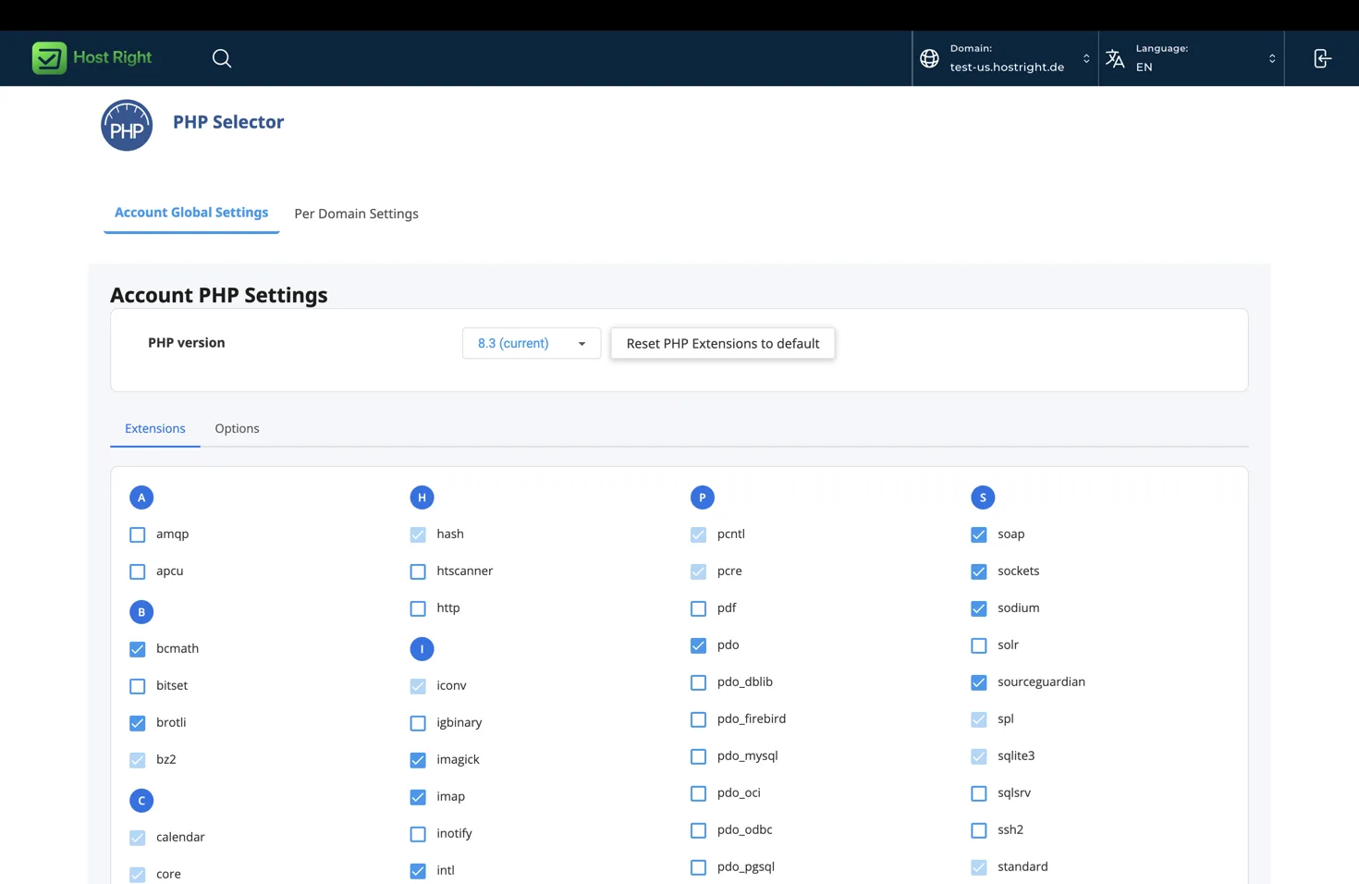This screenshot has height=884, width=1359.
Task: Check the pdo_oci extension box
Action: coord(699,793)
